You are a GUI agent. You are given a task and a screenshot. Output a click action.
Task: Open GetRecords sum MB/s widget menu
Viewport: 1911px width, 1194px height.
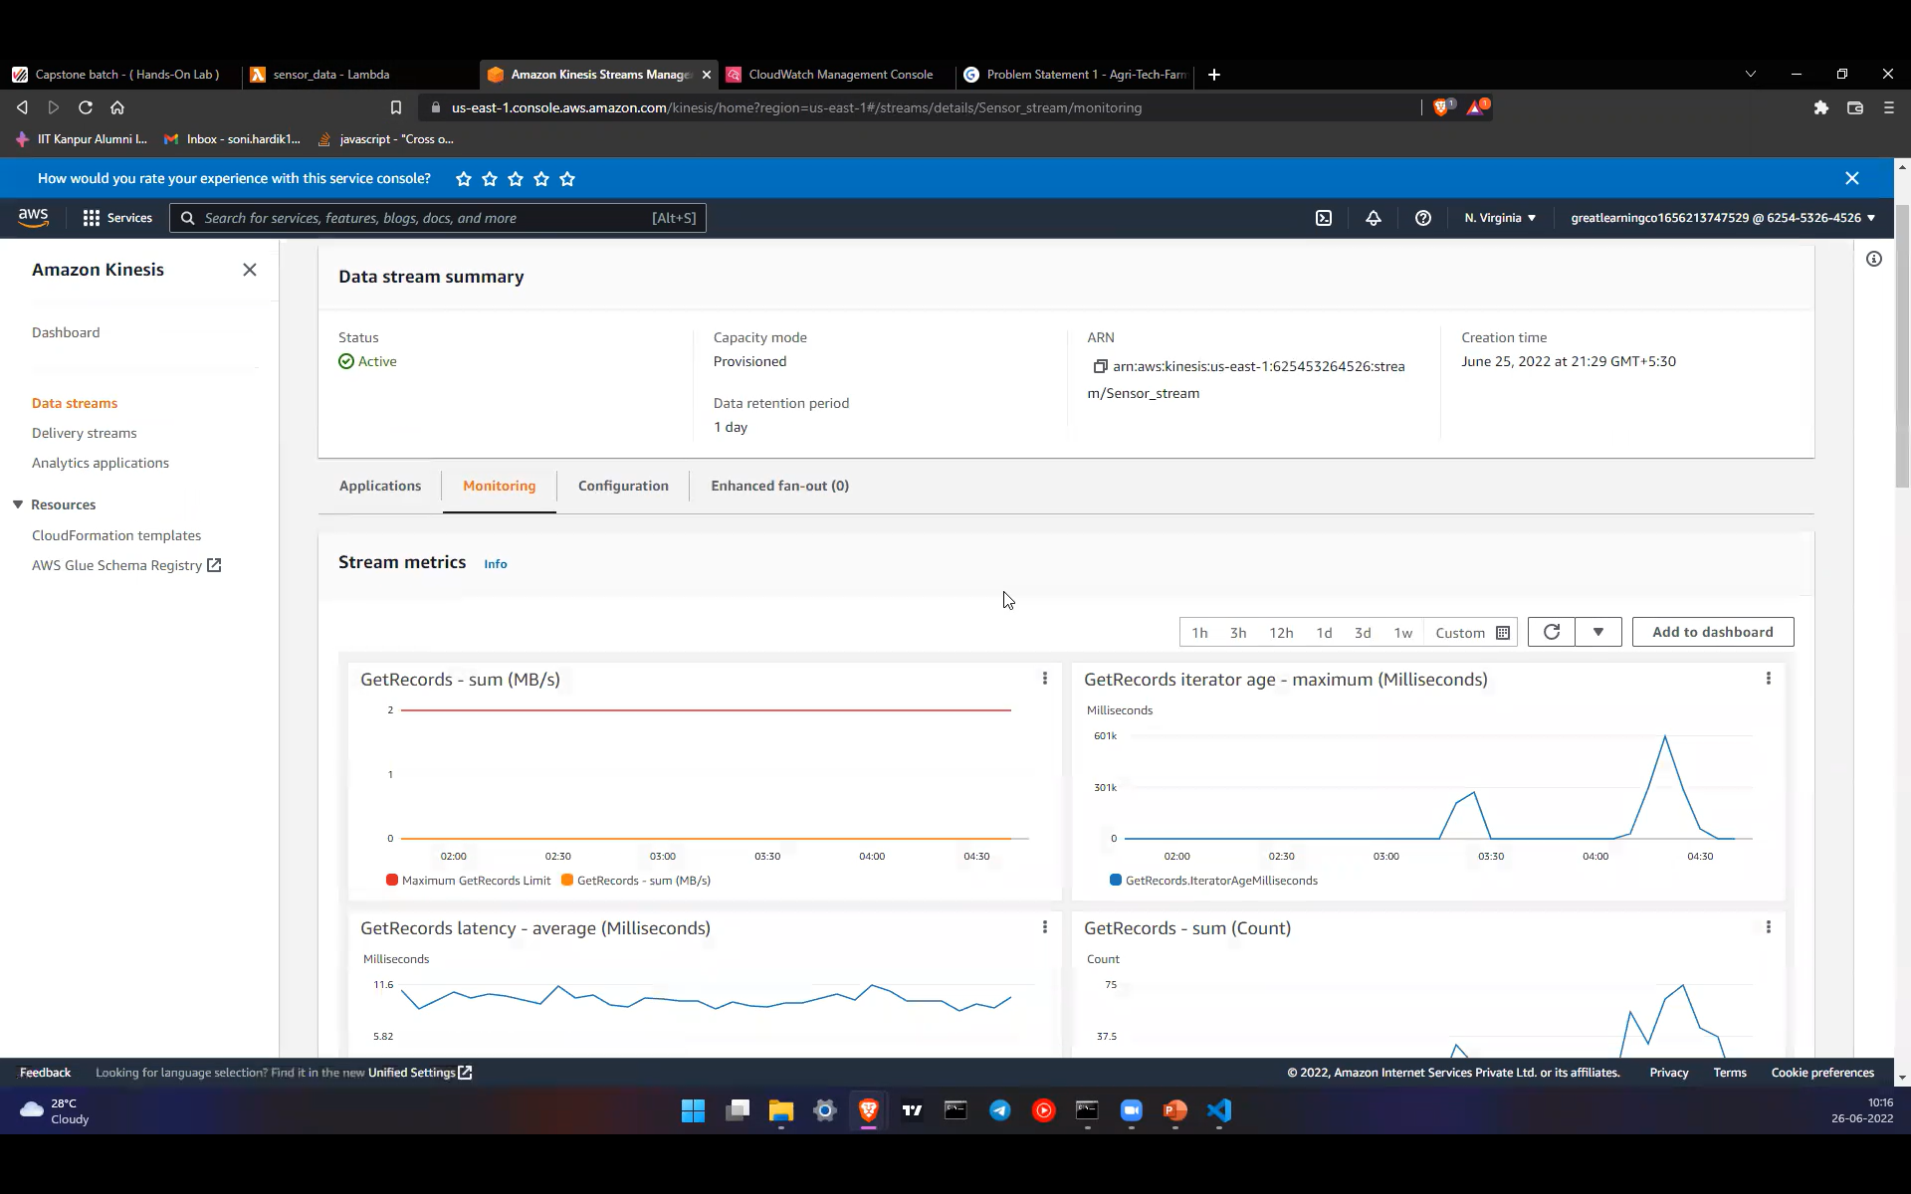(x=1045, y=679)
